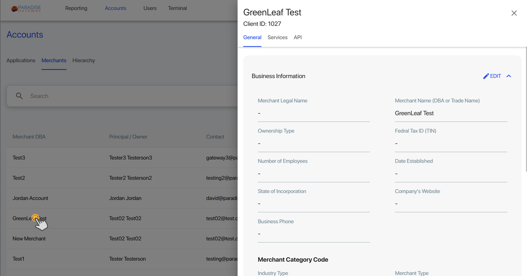Click the search magnifier icon
Image resolution: width=527 pixels, height=276 pixels.
19,96
